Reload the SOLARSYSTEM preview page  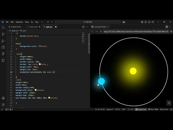101,31
